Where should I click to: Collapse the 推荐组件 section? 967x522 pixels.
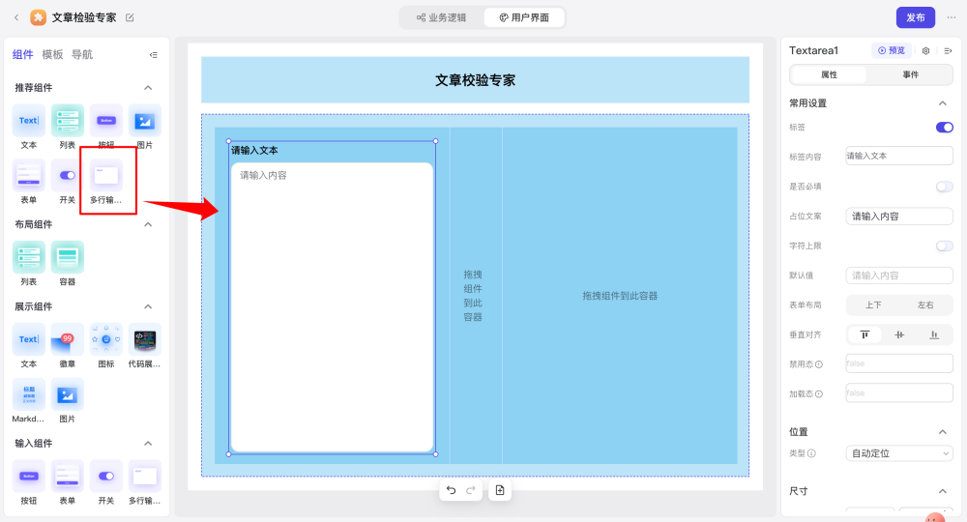coord(148,88)
